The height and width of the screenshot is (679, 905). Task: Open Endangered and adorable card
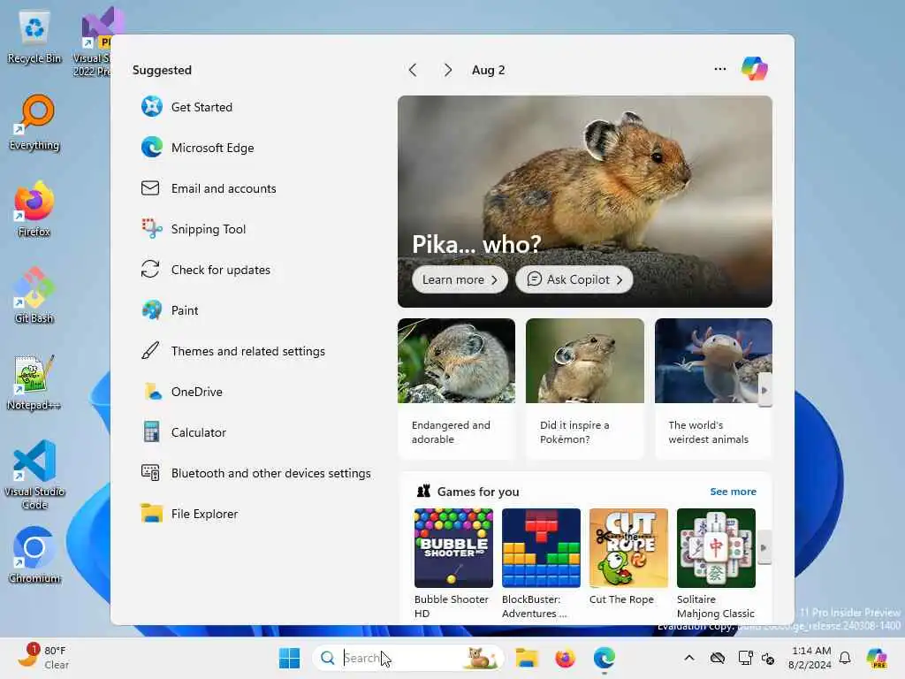(x=456, y=388)
